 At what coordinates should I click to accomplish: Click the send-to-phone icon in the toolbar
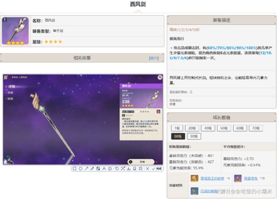tap(135, 169)
